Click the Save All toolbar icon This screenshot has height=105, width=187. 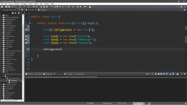click(9, 7)
